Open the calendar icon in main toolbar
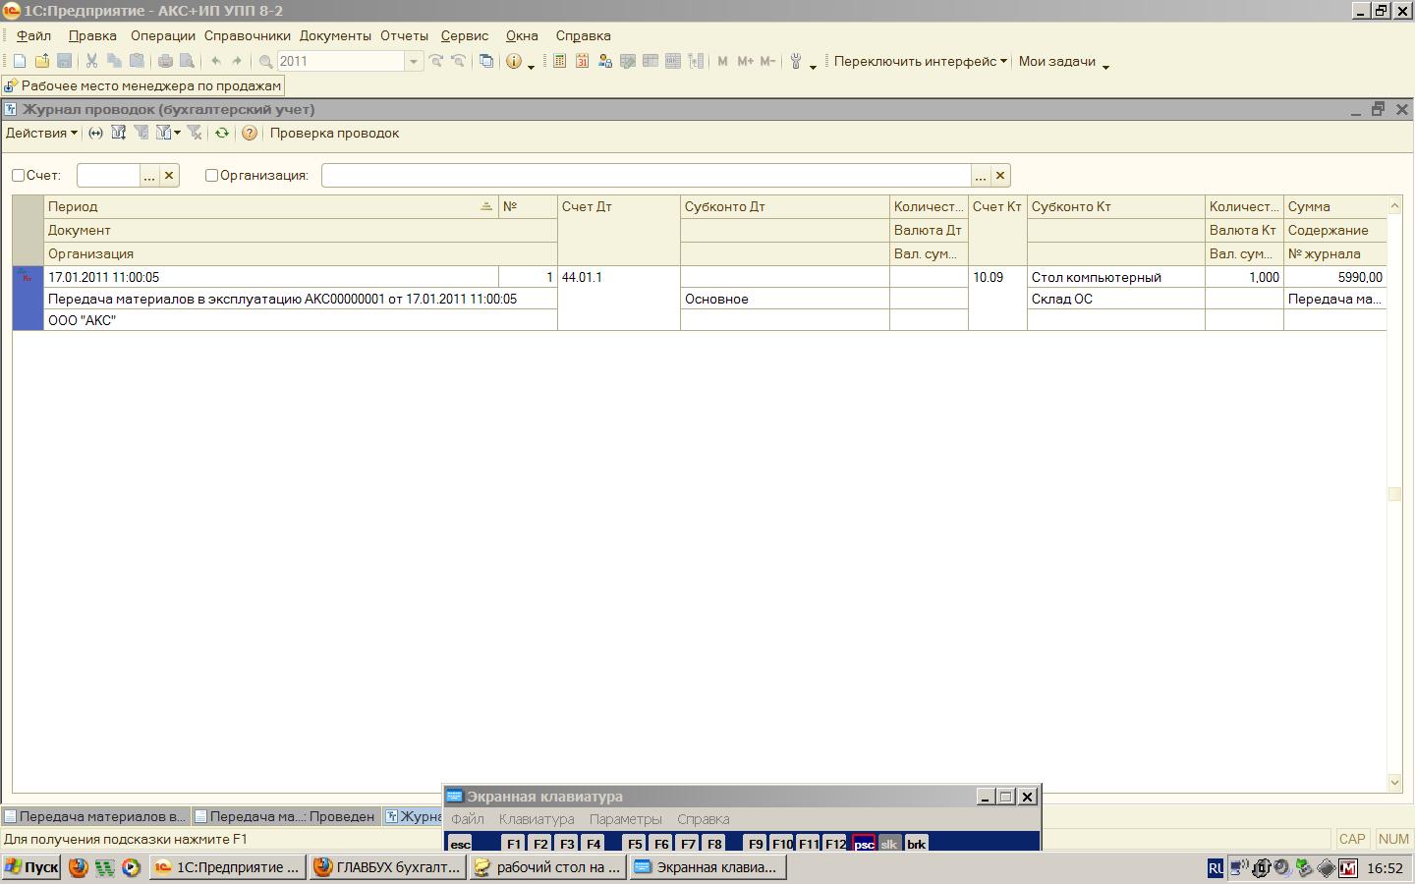This screenshot has height=884, width=1415. coord(582,61)
